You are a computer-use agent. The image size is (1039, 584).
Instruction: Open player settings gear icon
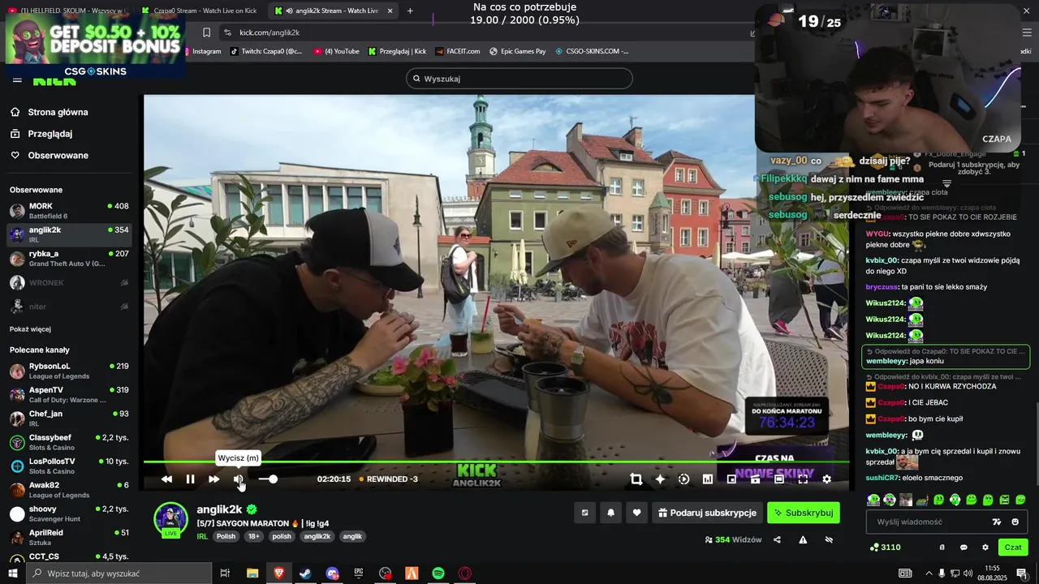[x=826, y=479]
